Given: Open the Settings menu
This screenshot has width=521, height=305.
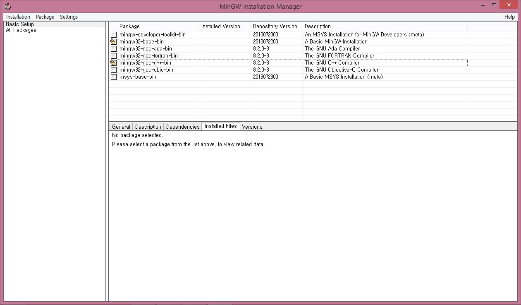Looking at the screenshot, I should coord(69,17).
